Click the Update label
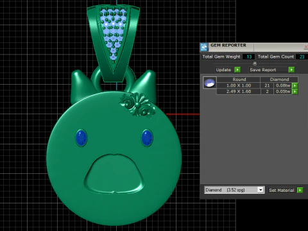Viewport: 308px width, 231px height. (x=223, y=70)
